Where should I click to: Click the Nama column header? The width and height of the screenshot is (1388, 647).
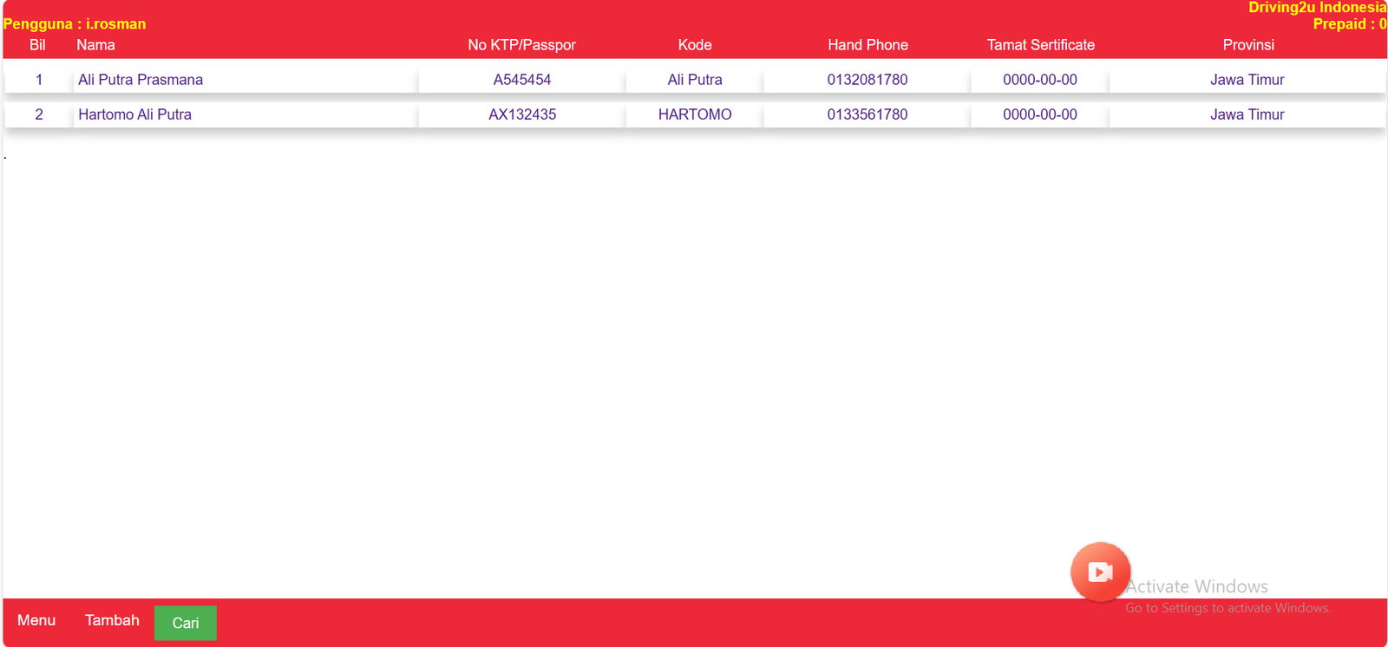click(x=95, y=45)
